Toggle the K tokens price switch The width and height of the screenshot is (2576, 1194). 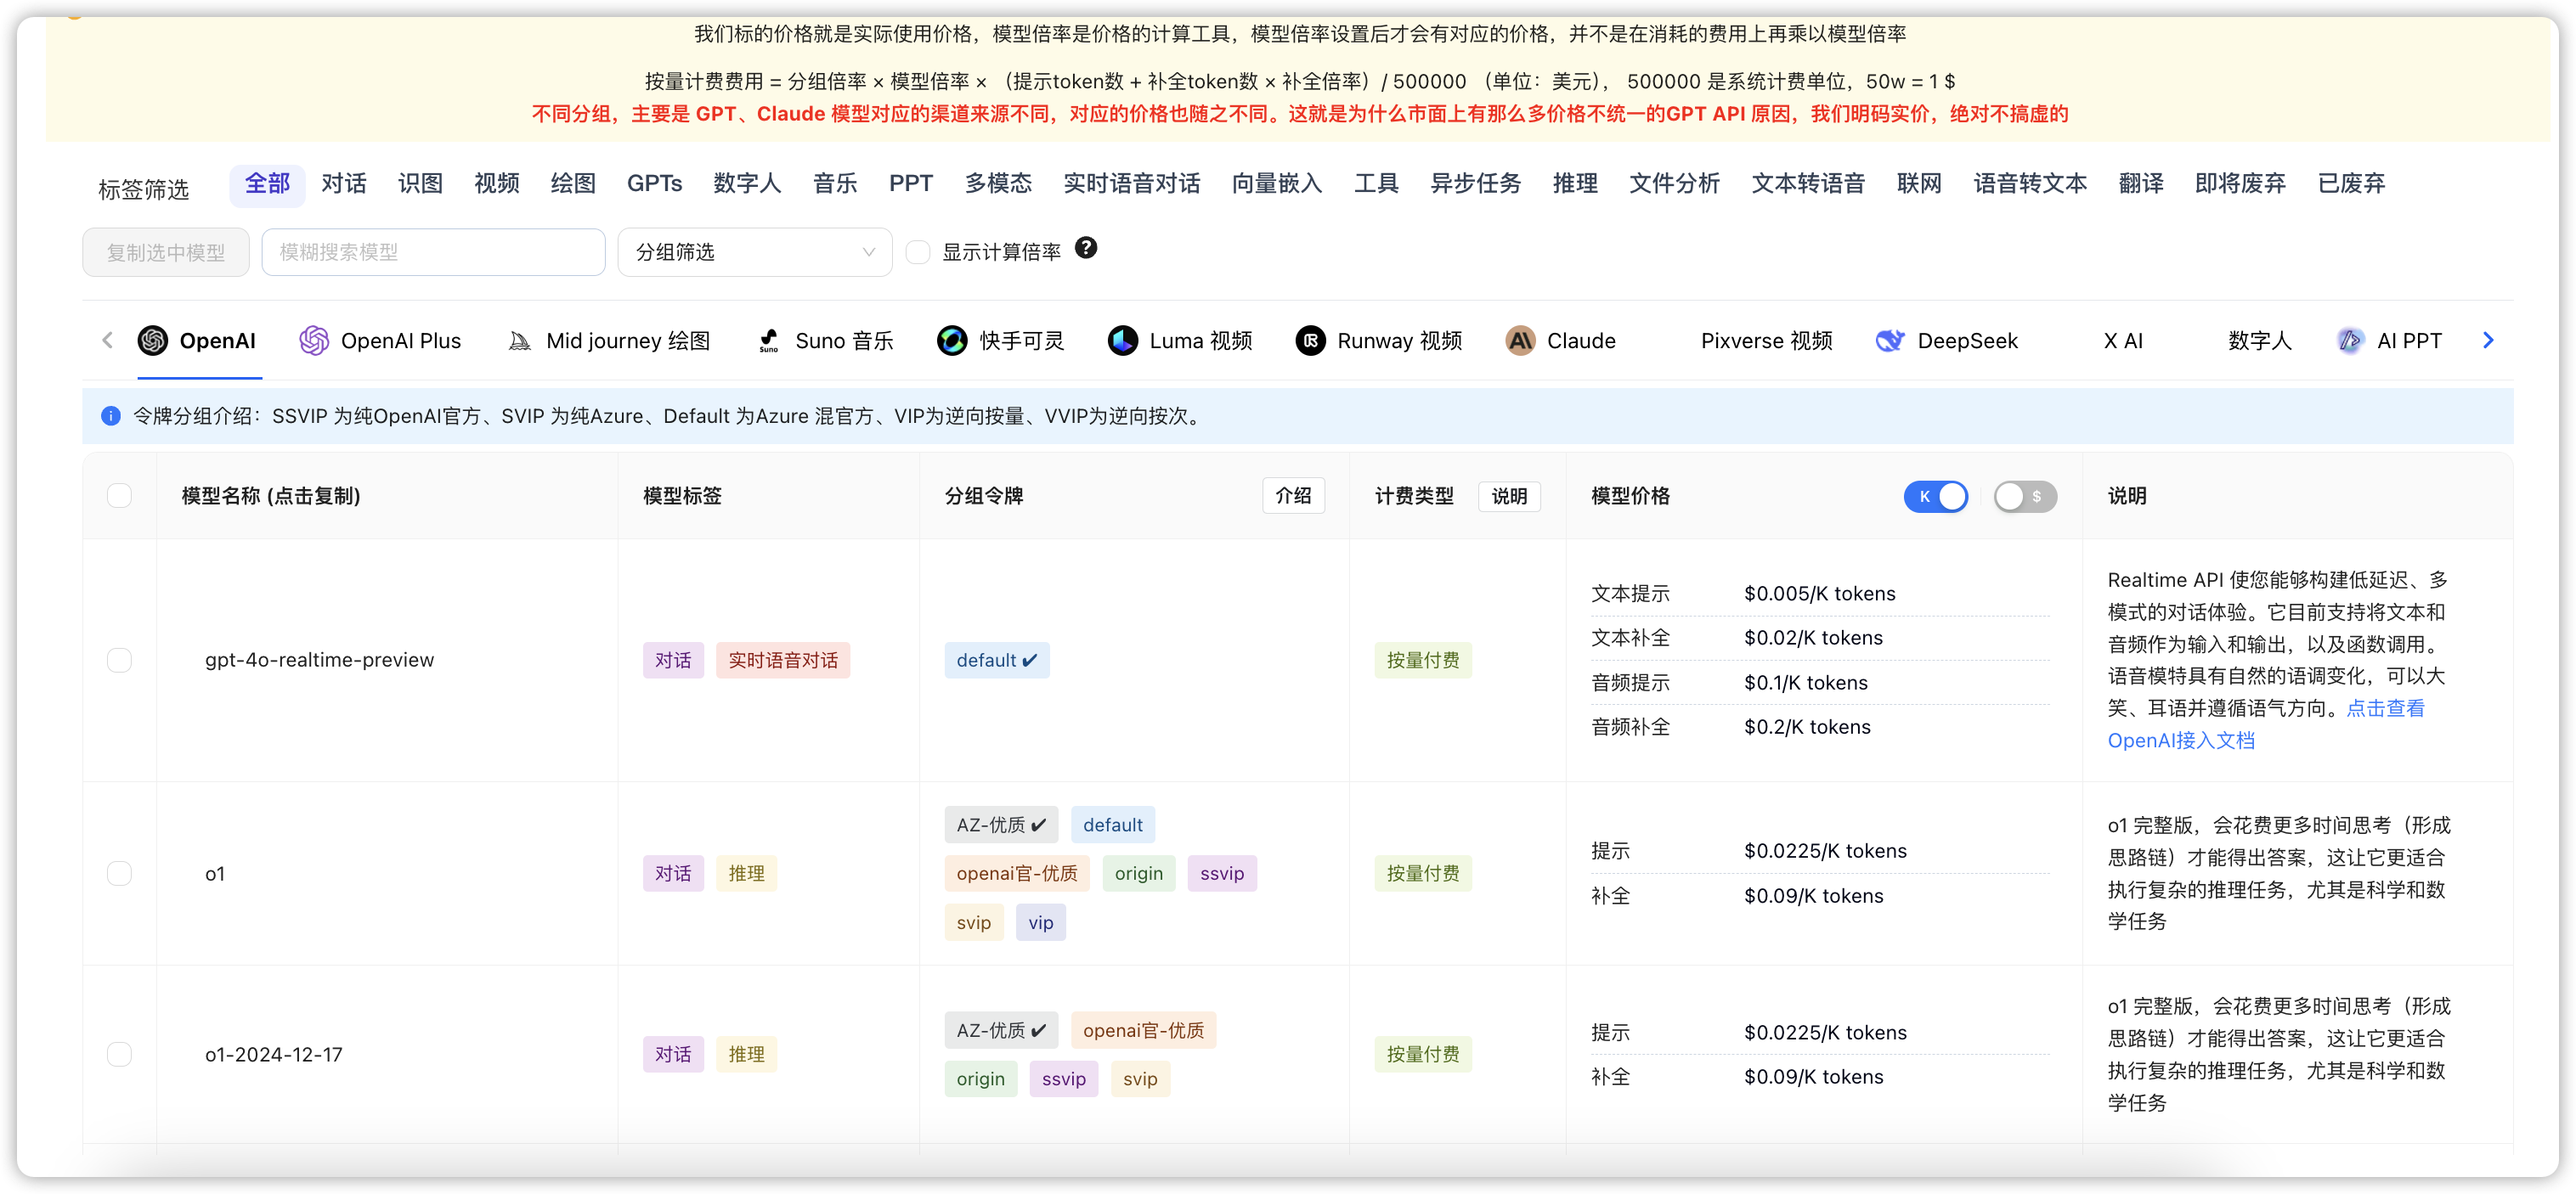[x=1935, y=497]
